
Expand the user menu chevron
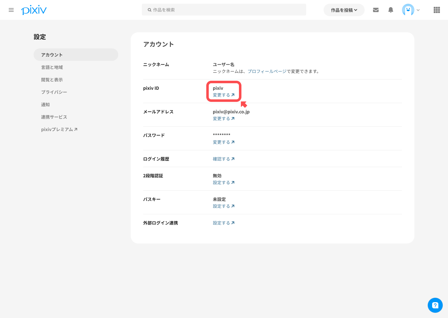coord(418,10)
